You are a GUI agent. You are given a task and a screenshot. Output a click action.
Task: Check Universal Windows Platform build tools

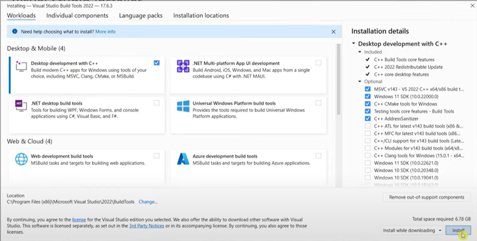tap(318, 103)
